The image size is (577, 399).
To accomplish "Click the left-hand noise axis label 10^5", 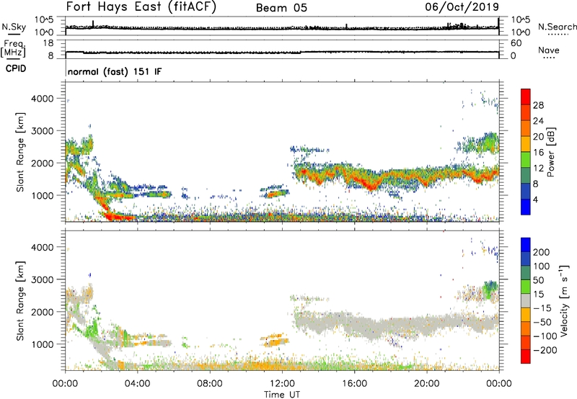I will (44, 20).
